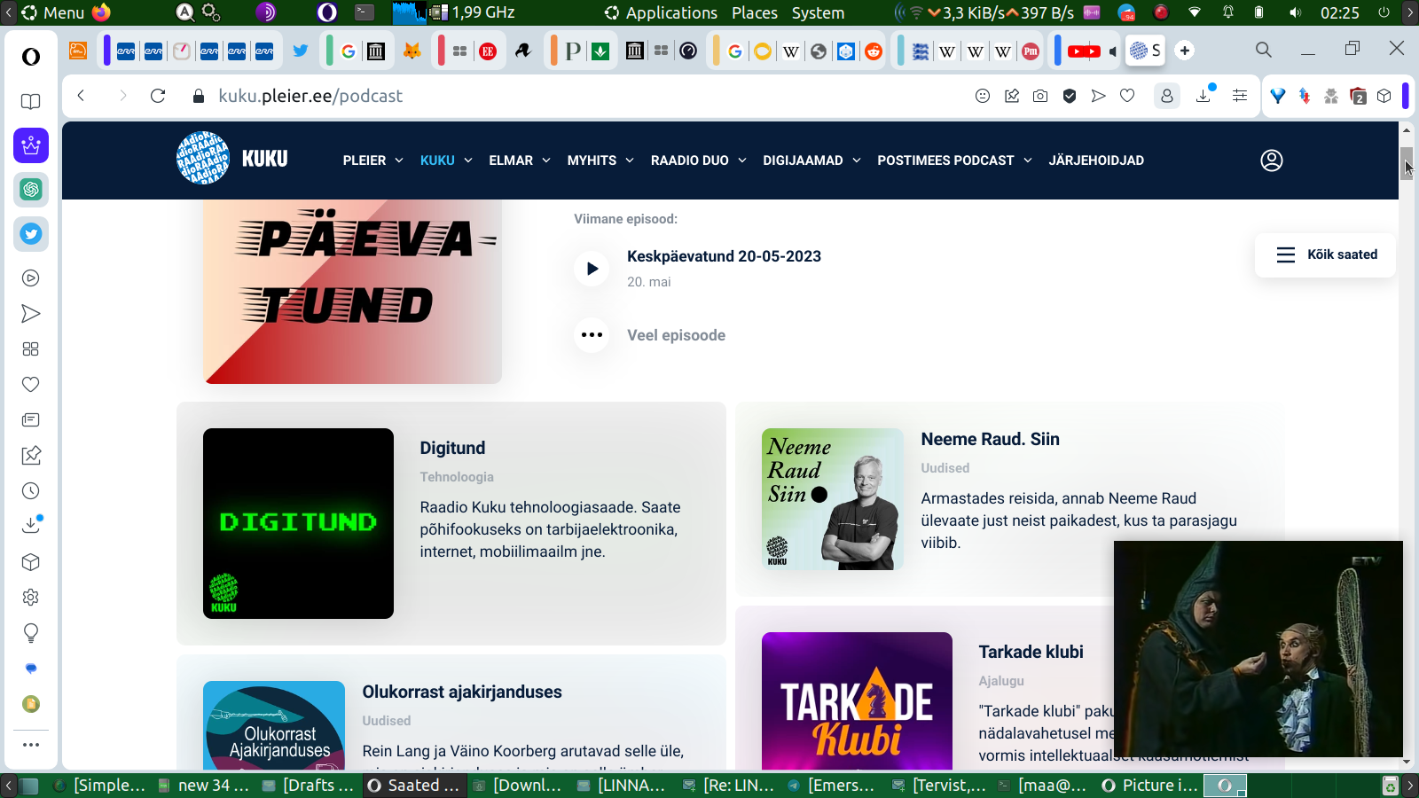The image size is (1419, 798).
Task: Click the page vertical scrollbar thumb
Action: (1407, 163)
